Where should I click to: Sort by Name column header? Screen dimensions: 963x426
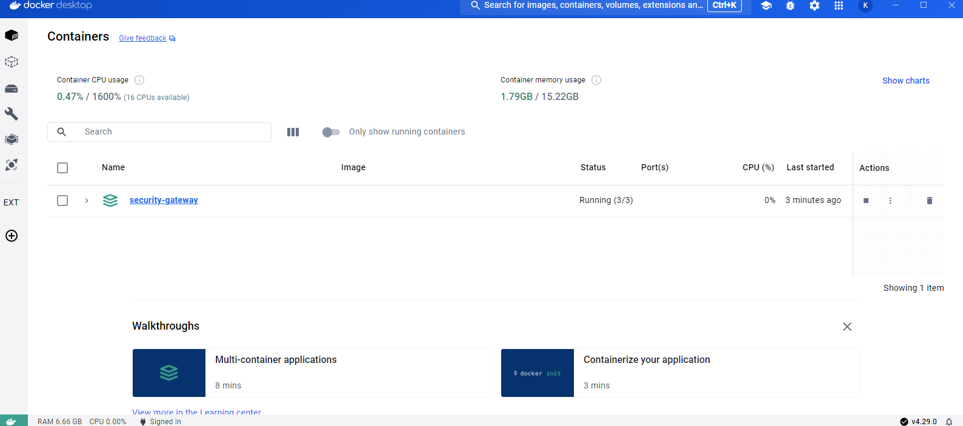click(113, 167)
